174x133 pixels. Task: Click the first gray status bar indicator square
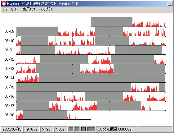tap(71, 129)
